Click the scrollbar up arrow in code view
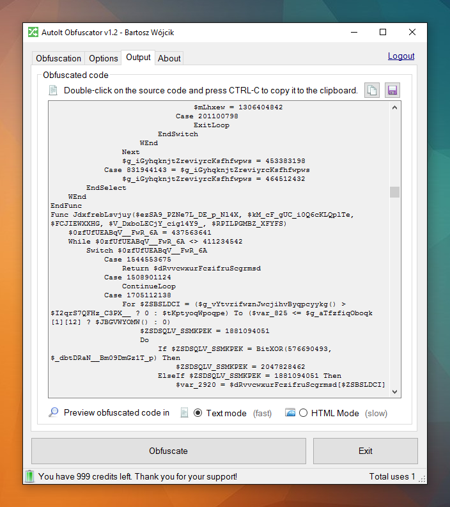The image size is (450, 507). pyautogui.click(x=395, y=107)
